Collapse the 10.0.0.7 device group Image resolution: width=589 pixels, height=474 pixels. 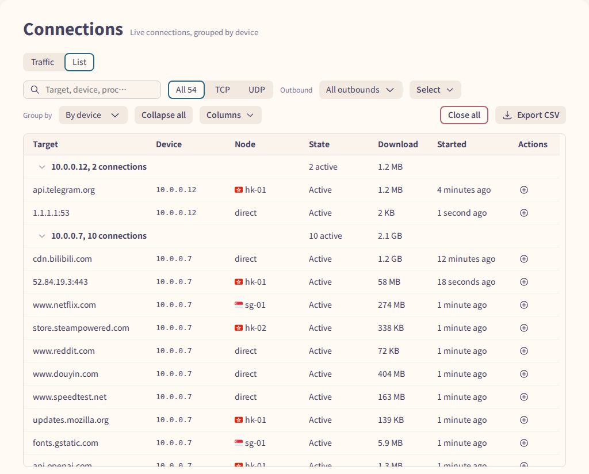42,236
